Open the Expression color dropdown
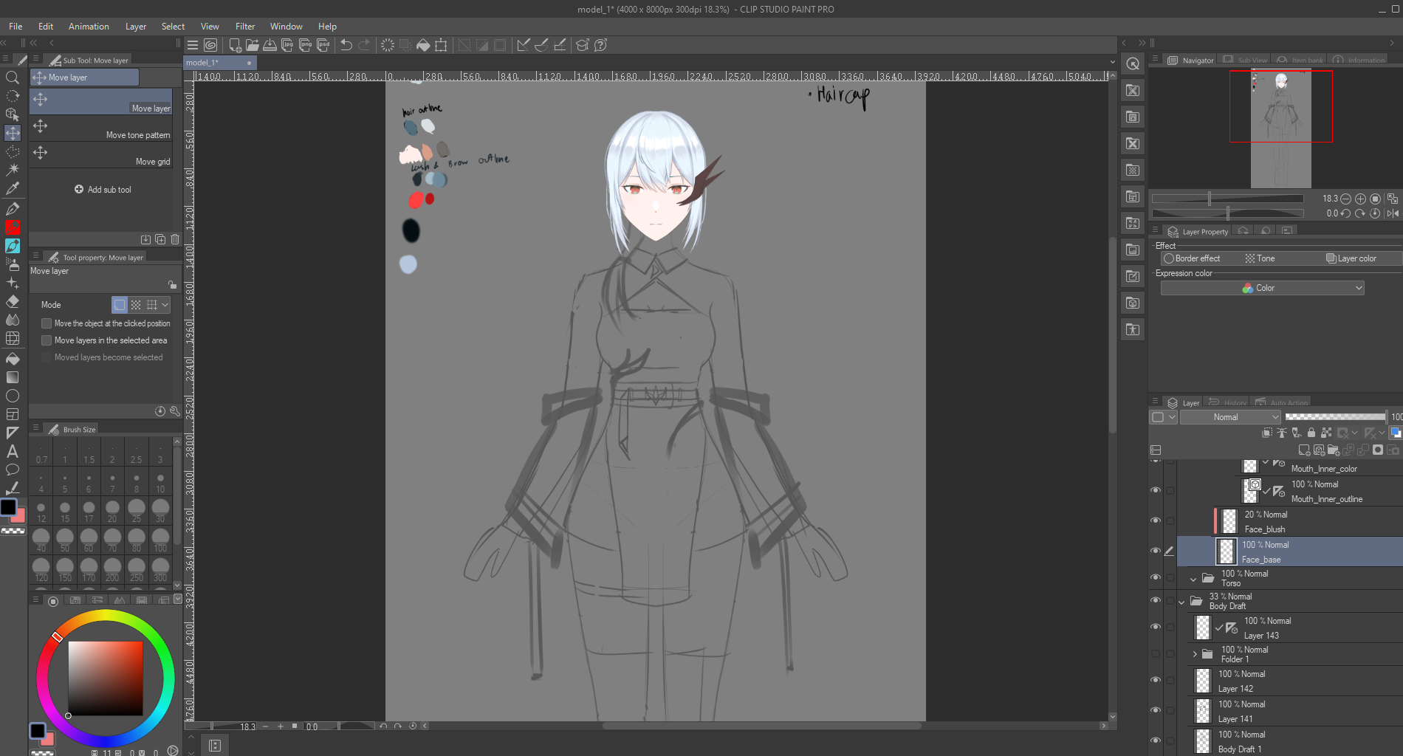The height and width of the screenshot is (756, 1403). [x=1262, y=288]
